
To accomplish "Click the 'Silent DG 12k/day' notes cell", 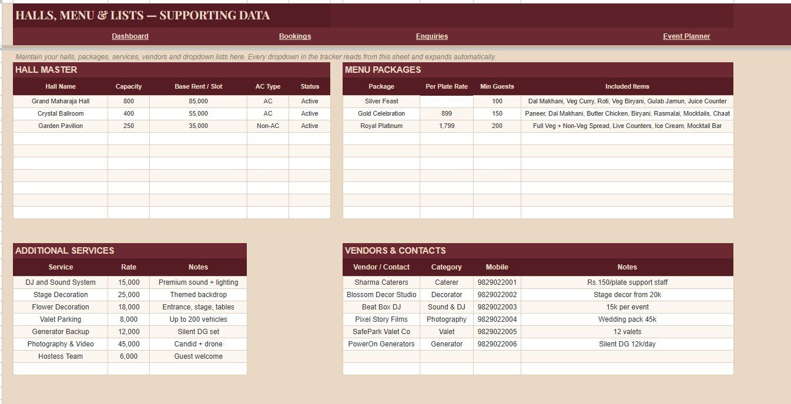I will point(627,344).
